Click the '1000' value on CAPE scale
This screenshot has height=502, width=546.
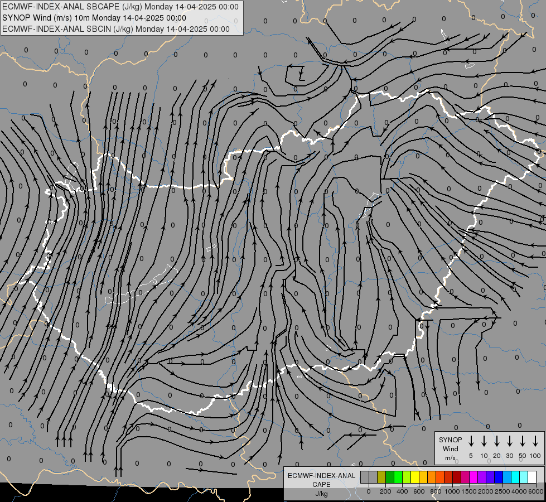(x=452, y=491)
